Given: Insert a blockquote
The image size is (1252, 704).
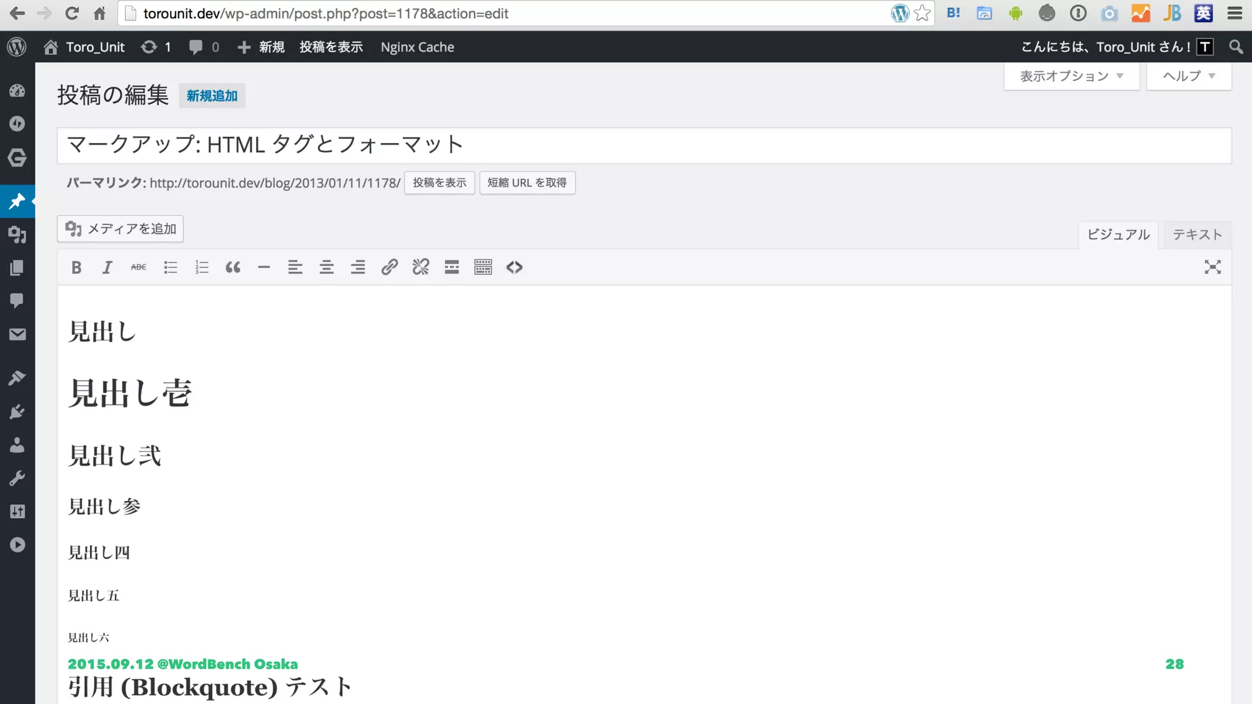Looking at the screenshot, I should (233, 267).
